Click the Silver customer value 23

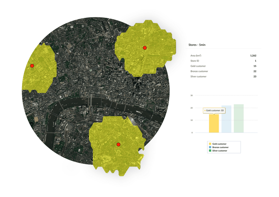point(255,76)
